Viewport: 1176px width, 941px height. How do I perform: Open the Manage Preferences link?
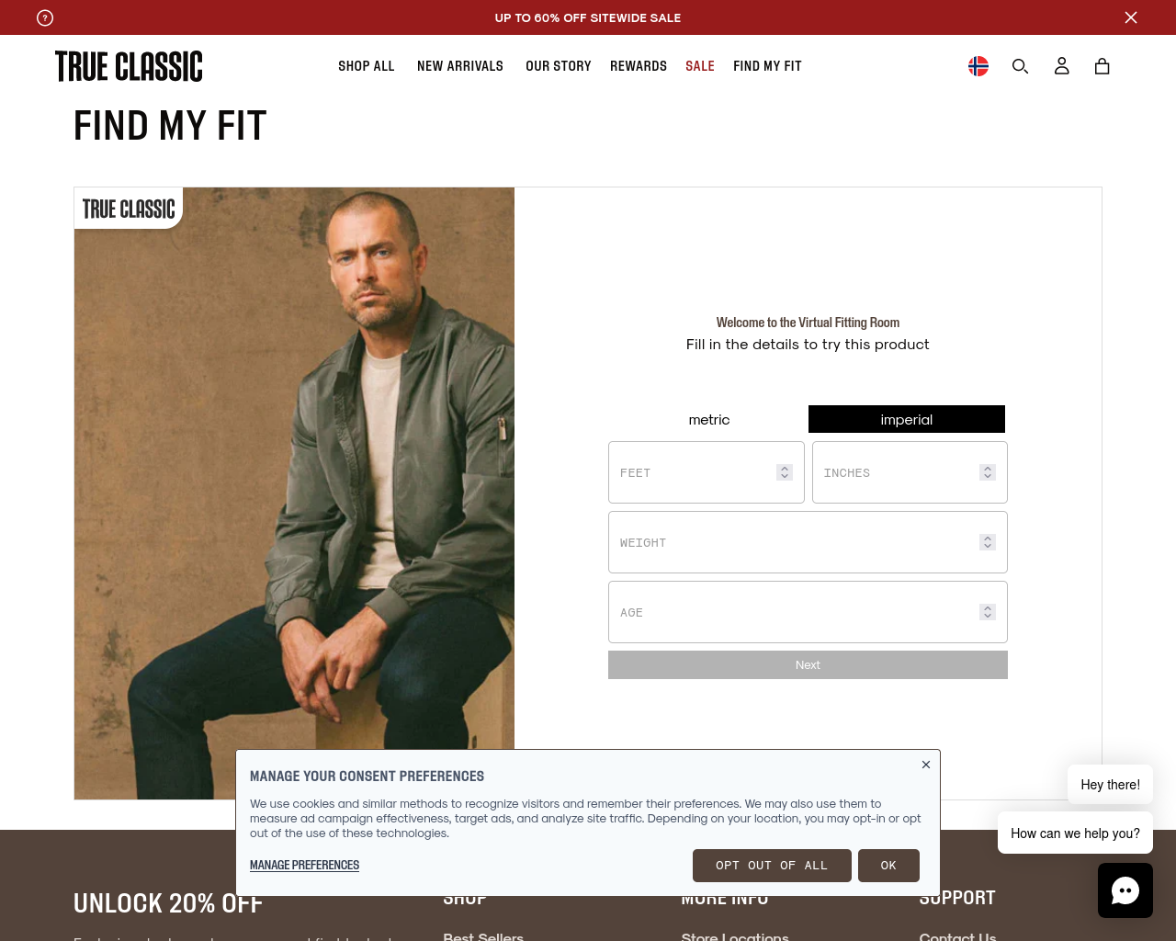point(304,866)
